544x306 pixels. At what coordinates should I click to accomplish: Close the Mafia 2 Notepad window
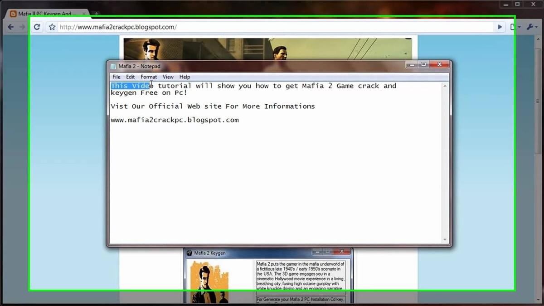pos(439,64)
